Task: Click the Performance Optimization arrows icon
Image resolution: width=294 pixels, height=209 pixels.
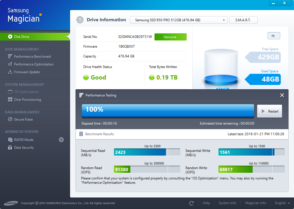Action: [x=10, y=64]
